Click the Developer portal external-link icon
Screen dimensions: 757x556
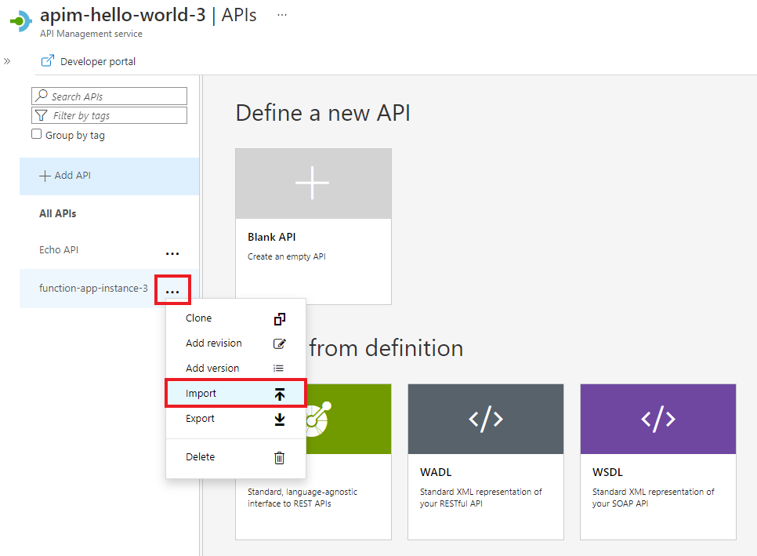tap(49, 60)
